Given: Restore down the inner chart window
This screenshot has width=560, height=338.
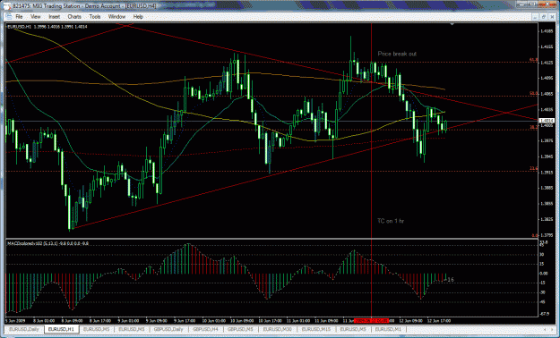Looking at the screenshot, I should (x=543, y=16).
